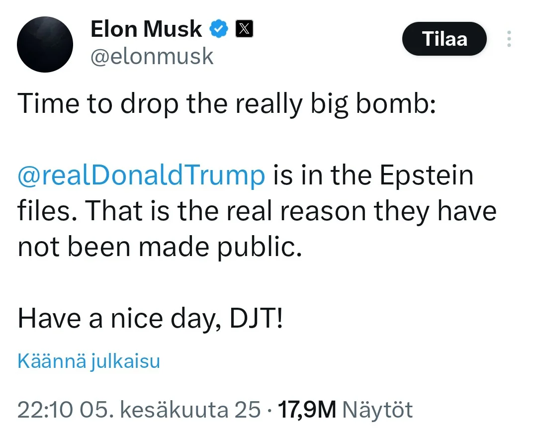Open Elon Musk's profile picture
The width and height of the screenshot is (537, 435).
pyautogui.click(x=45, y=44)
